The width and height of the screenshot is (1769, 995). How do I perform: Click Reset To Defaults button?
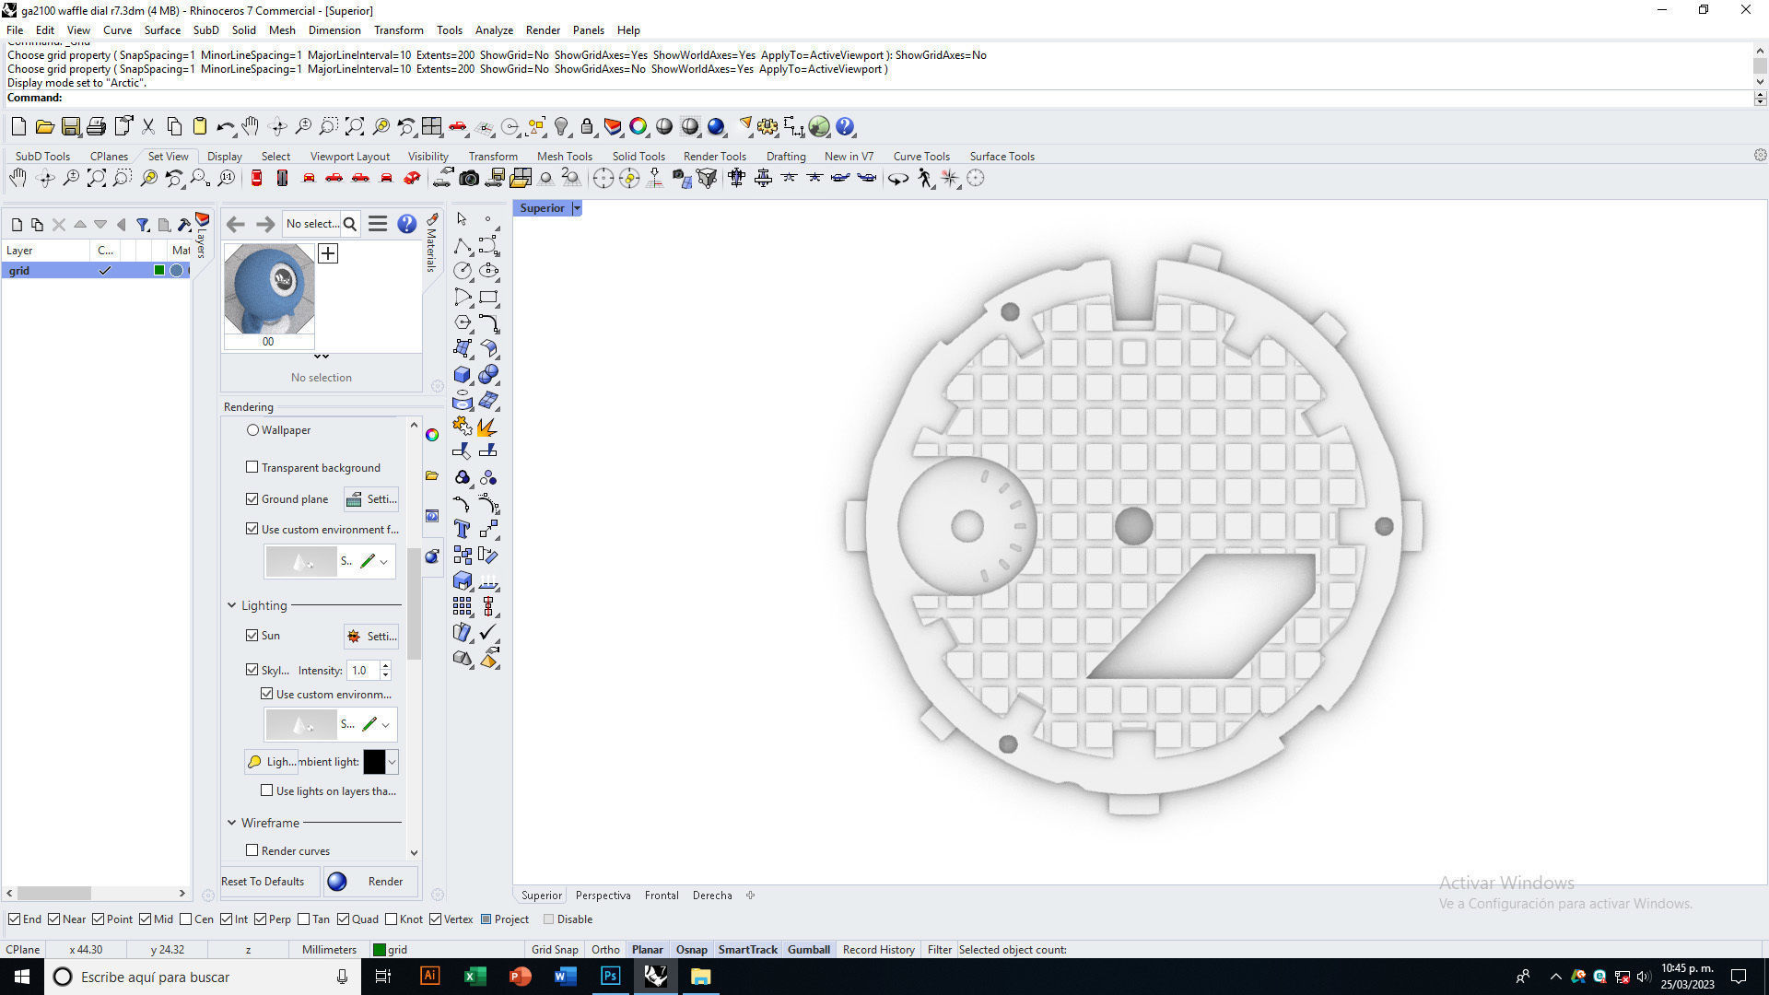(269, 882)
